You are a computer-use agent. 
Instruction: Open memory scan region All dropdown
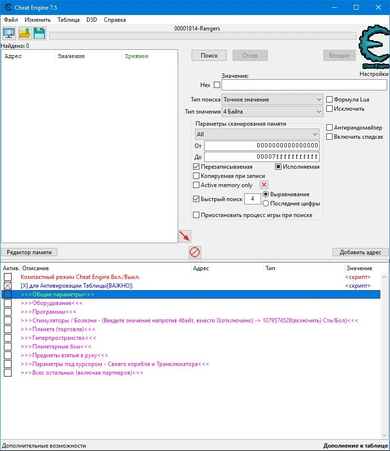[257, 134]
